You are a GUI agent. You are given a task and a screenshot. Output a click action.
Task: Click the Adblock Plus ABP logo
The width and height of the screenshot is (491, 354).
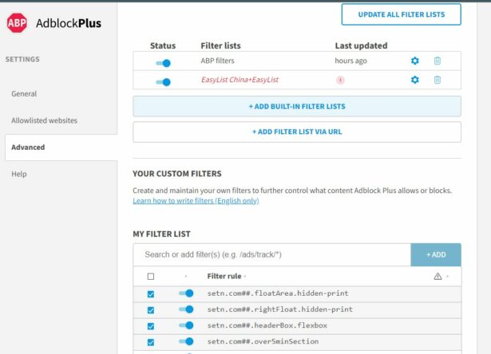[17, 23]
